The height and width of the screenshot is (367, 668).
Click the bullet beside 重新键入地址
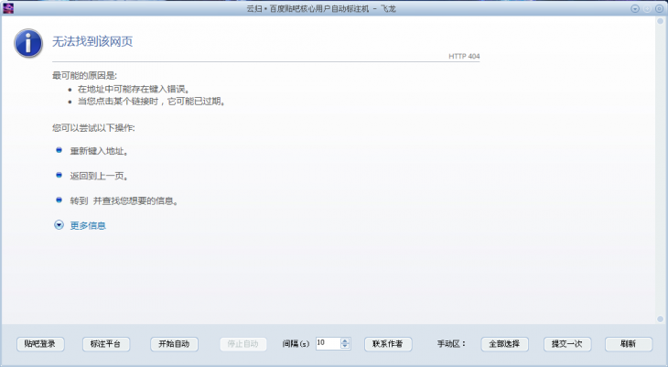click(59, 150)
